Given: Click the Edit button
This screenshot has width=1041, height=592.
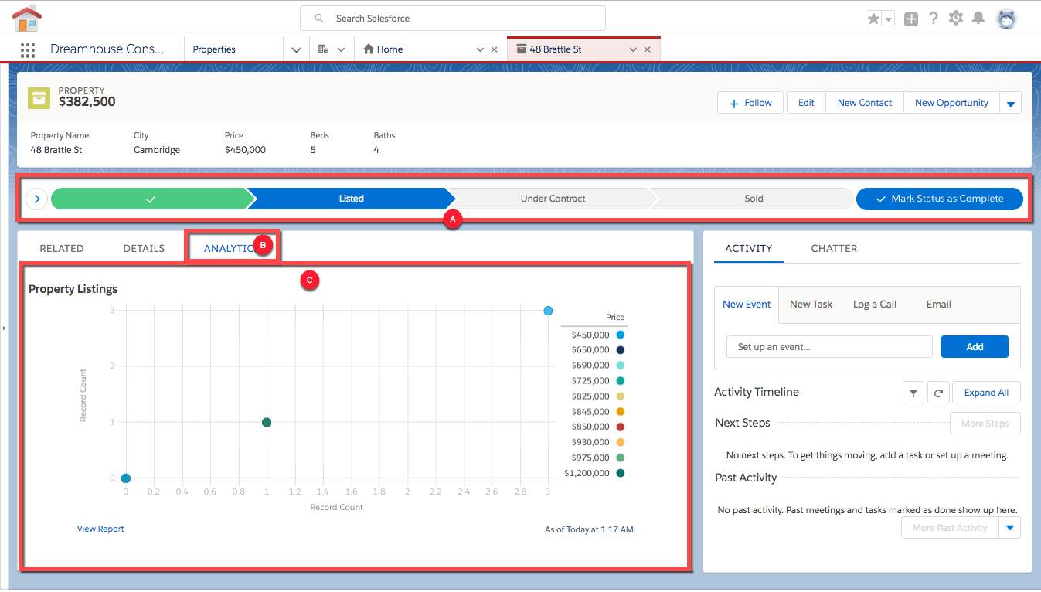Looking at the screenshot, I should click(x=806, y=103).
